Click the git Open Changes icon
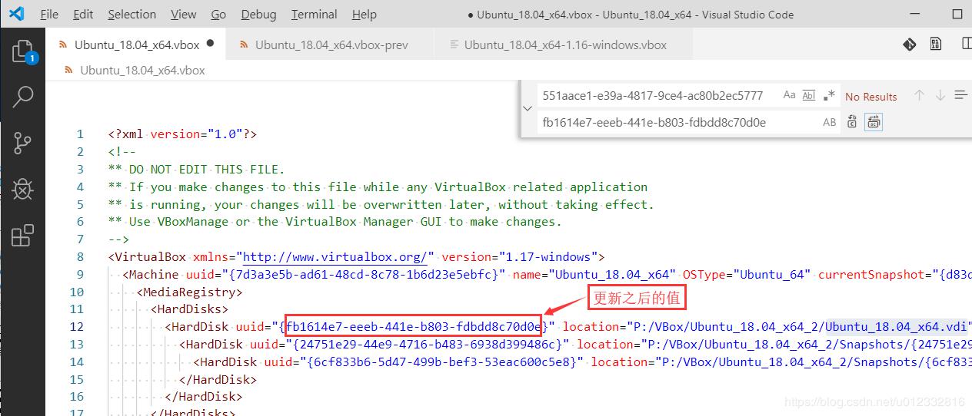The image size is (972, 416). pyautogui.click(x=909, y=45)
